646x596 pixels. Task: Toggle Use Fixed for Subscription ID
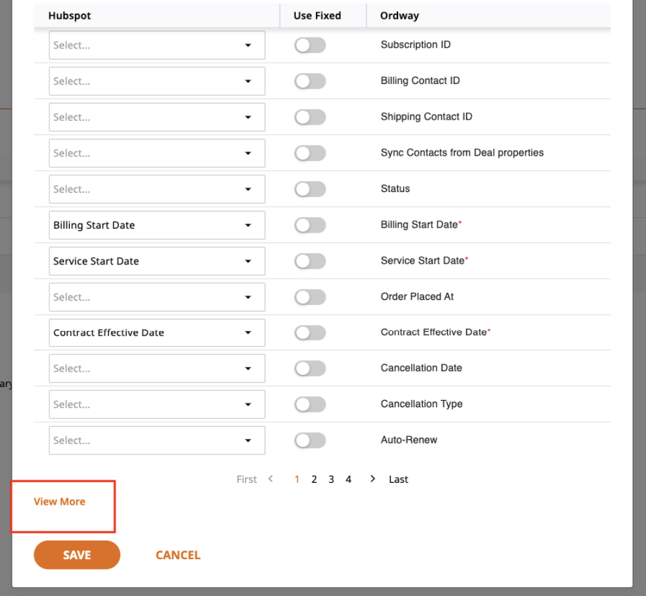pos(310,45)
